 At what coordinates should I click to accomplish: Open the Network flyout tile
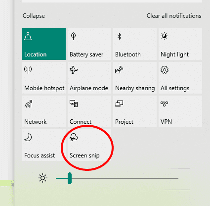pyautogui.click(x=44, y=111)
